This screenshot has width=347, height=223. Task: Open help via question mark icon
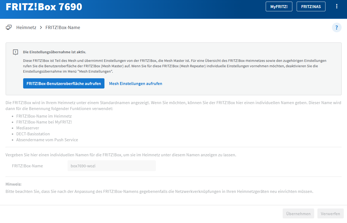pos(337,27)
